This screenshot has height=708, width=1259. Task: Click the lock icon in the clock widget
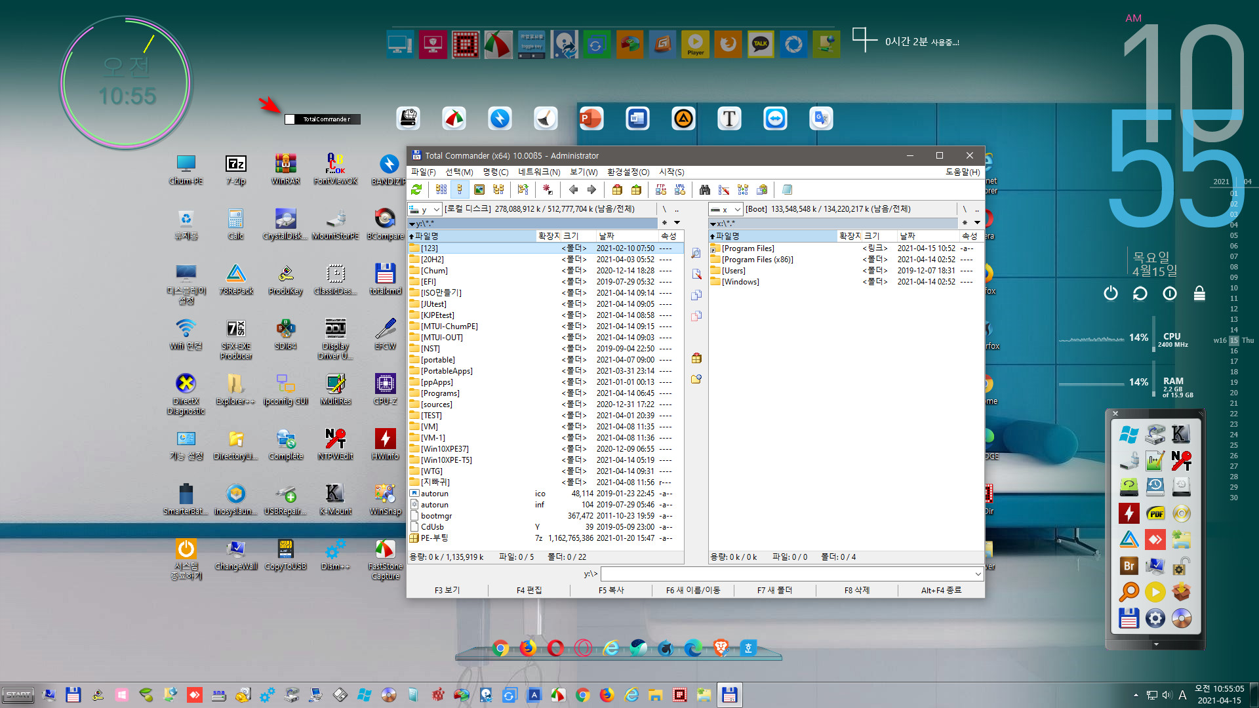click(x=1199, y=293)
